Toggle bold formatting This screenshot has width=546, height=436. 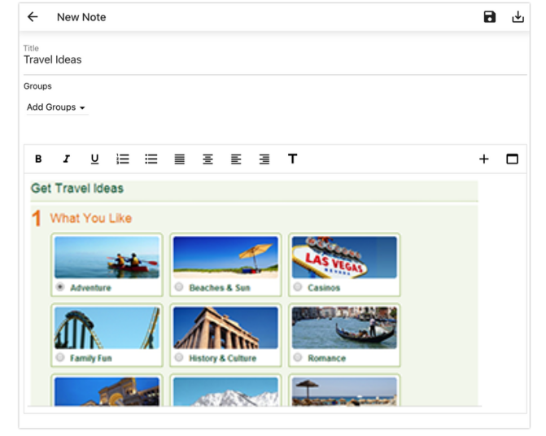(38, 159)
